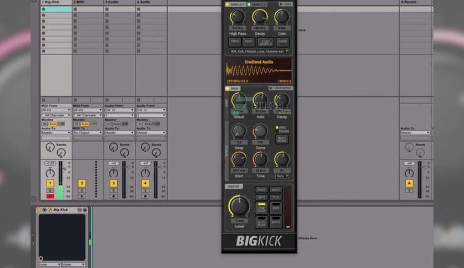The width and height of the screenshot is (464, 268).
Task: Open MIDI From dropdown on Big Kick track
Action: tap(56, 110)
